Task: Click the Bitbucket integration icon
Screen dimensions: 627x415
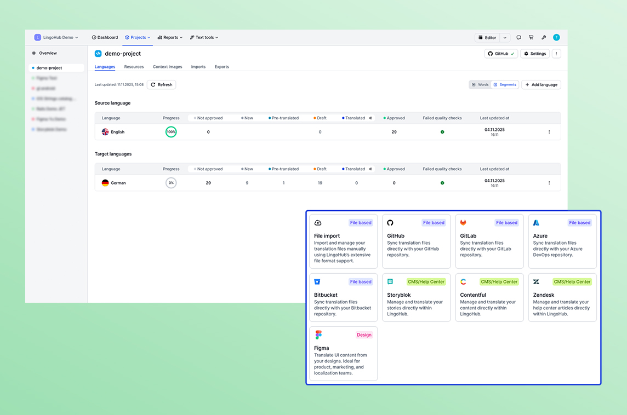Action: [x=317, y=282]
